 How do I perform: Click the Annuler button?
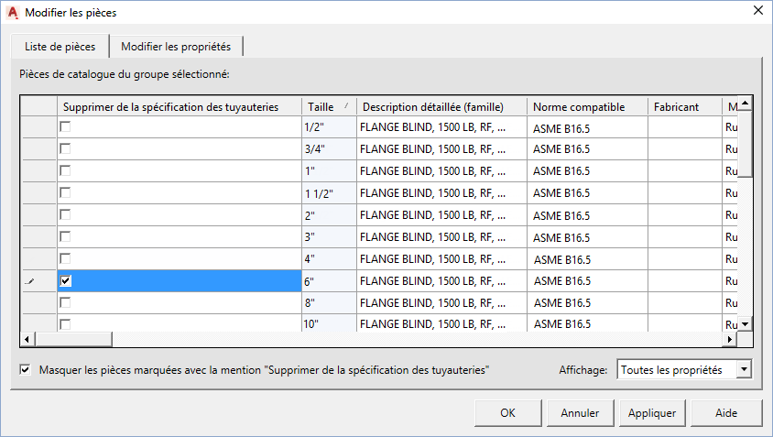[x=580, y=412]
